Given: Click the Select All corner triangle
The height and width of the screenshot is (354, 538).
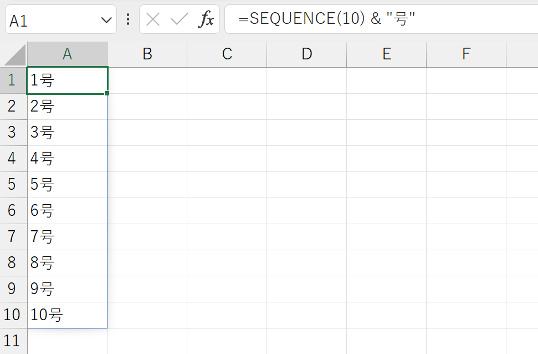Looking at the screenshot, I should [x=14, y=54].
